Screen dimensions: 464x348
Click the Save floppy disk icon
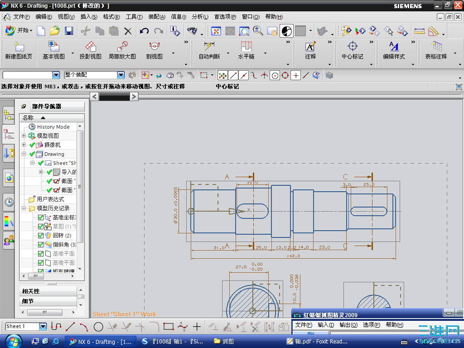[69, 31]
